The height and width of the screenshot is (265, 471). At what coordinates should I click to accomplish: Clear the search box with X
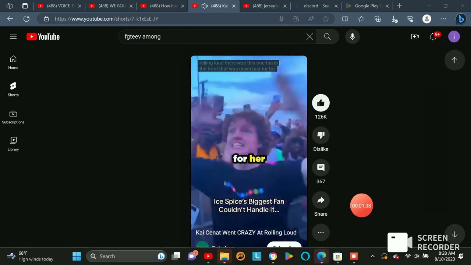(x=310, y=36)
